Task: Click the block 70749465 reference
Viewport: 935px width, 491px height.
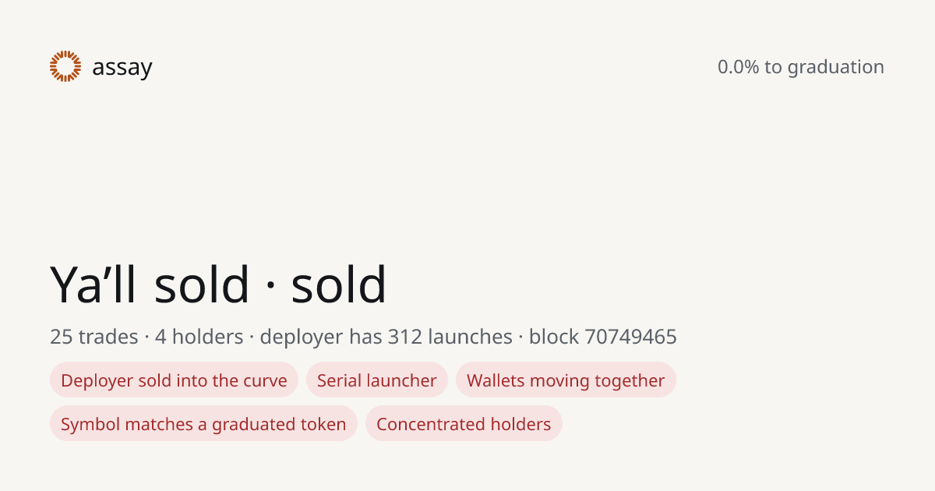Action: click(603, 337)
